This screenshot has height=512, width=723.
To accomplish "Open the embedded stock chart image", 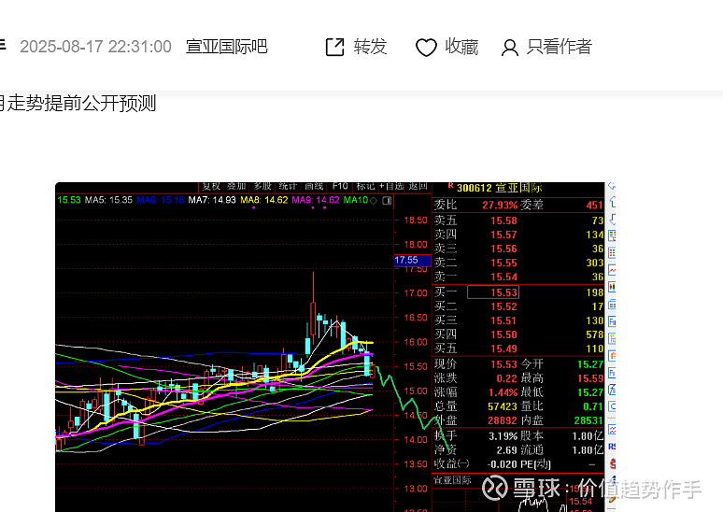I will click(x=335, y=347).
